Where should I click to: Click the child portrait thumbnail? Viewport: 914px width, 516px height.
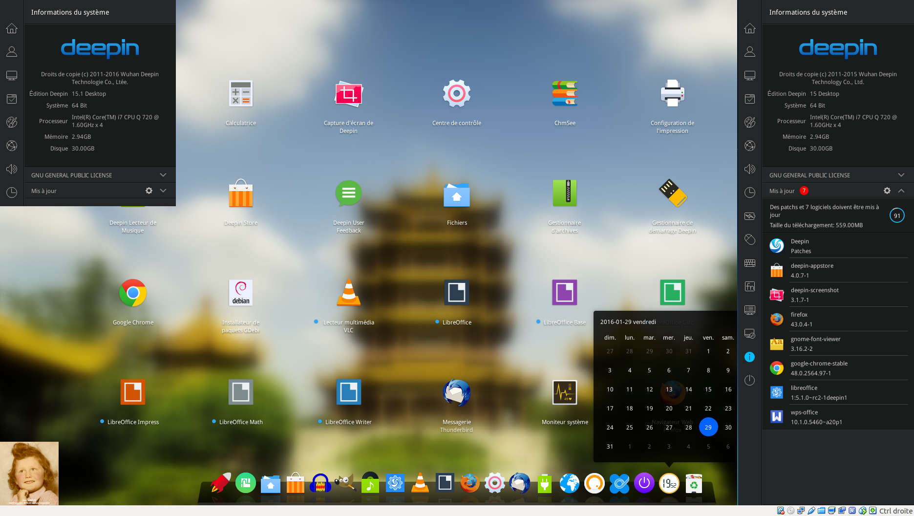point(29,473)
